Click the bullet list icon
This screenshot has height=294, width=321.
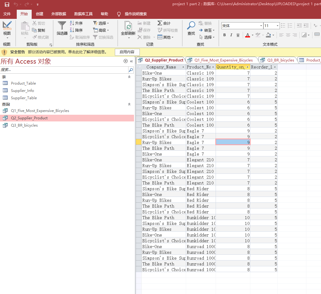[x=283, y=25]
